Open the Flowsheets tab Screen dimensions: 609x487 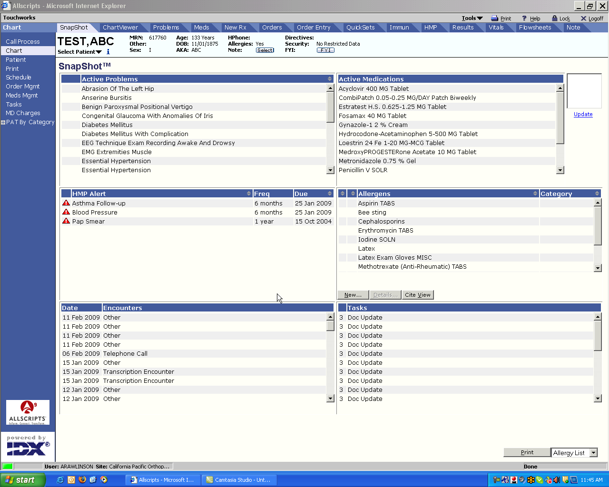coord(535,28)
